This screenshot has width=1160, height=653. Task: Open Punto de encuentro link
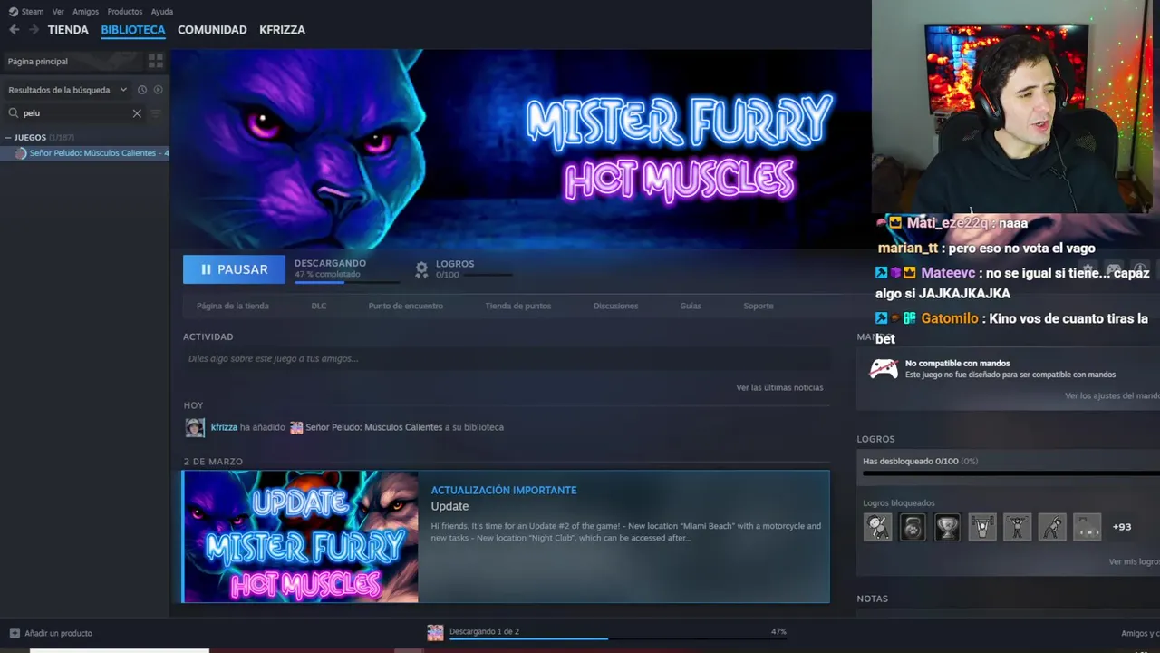[405, 306]
